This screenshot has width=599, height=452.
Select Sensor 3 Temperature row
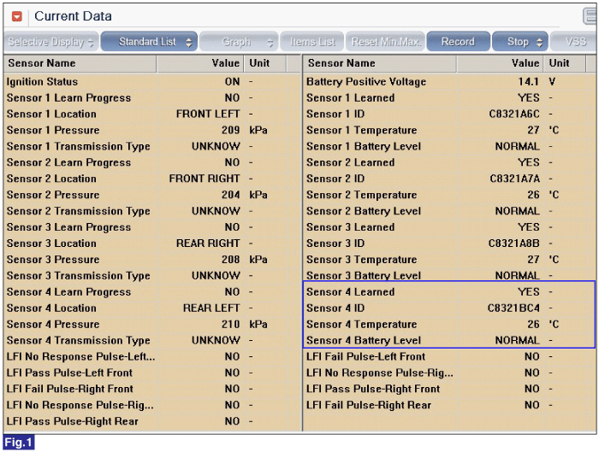[x=449, y=260]
